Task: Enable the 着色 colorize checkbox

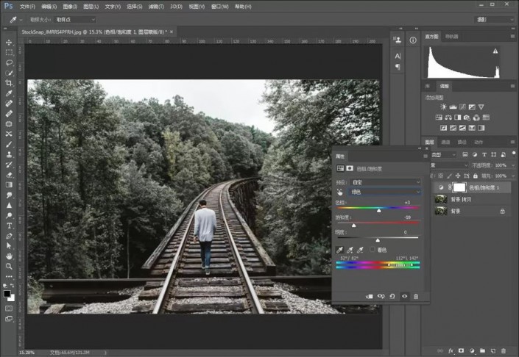Action: click(373, 250)
